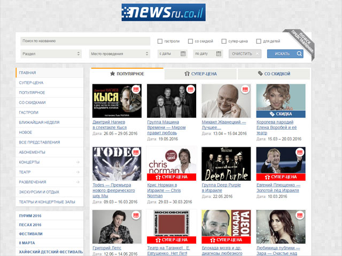The height and width of the screenshot is (256, 342).
Task: Click ticket badge on Машина Времени poster
Action: click(191, 89)
